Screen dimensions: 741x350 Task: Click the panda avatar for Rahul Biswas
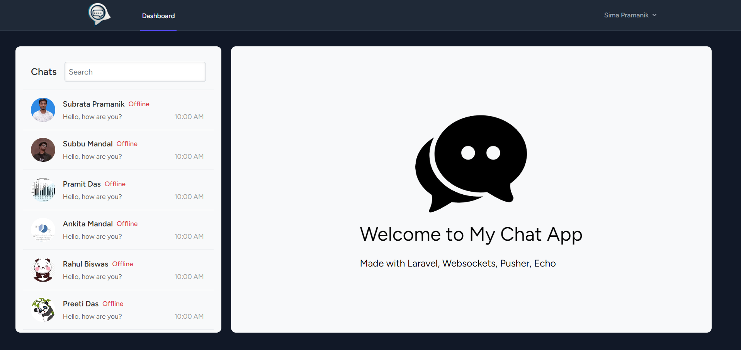[43, 270]
